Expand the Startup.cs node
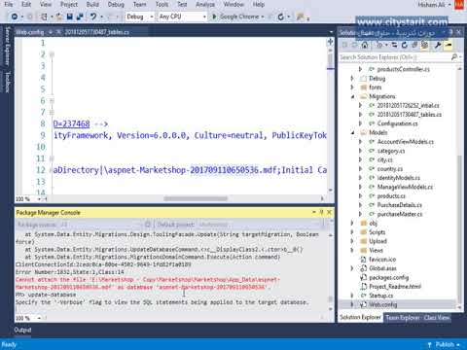The height and width of the screenshot is (350, 467). tap(352, 296)
